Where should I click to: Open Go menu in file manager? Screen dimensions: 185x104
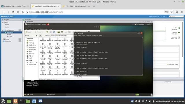38,29
